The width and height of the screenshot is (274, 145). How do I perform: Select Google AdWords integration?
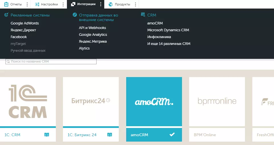point(25,23)
